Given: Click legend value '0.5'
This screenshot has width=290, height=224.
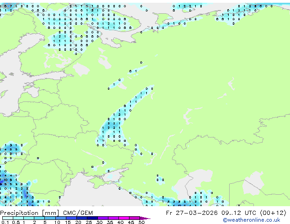Looking at the screenshot, I should coord(16,222).
